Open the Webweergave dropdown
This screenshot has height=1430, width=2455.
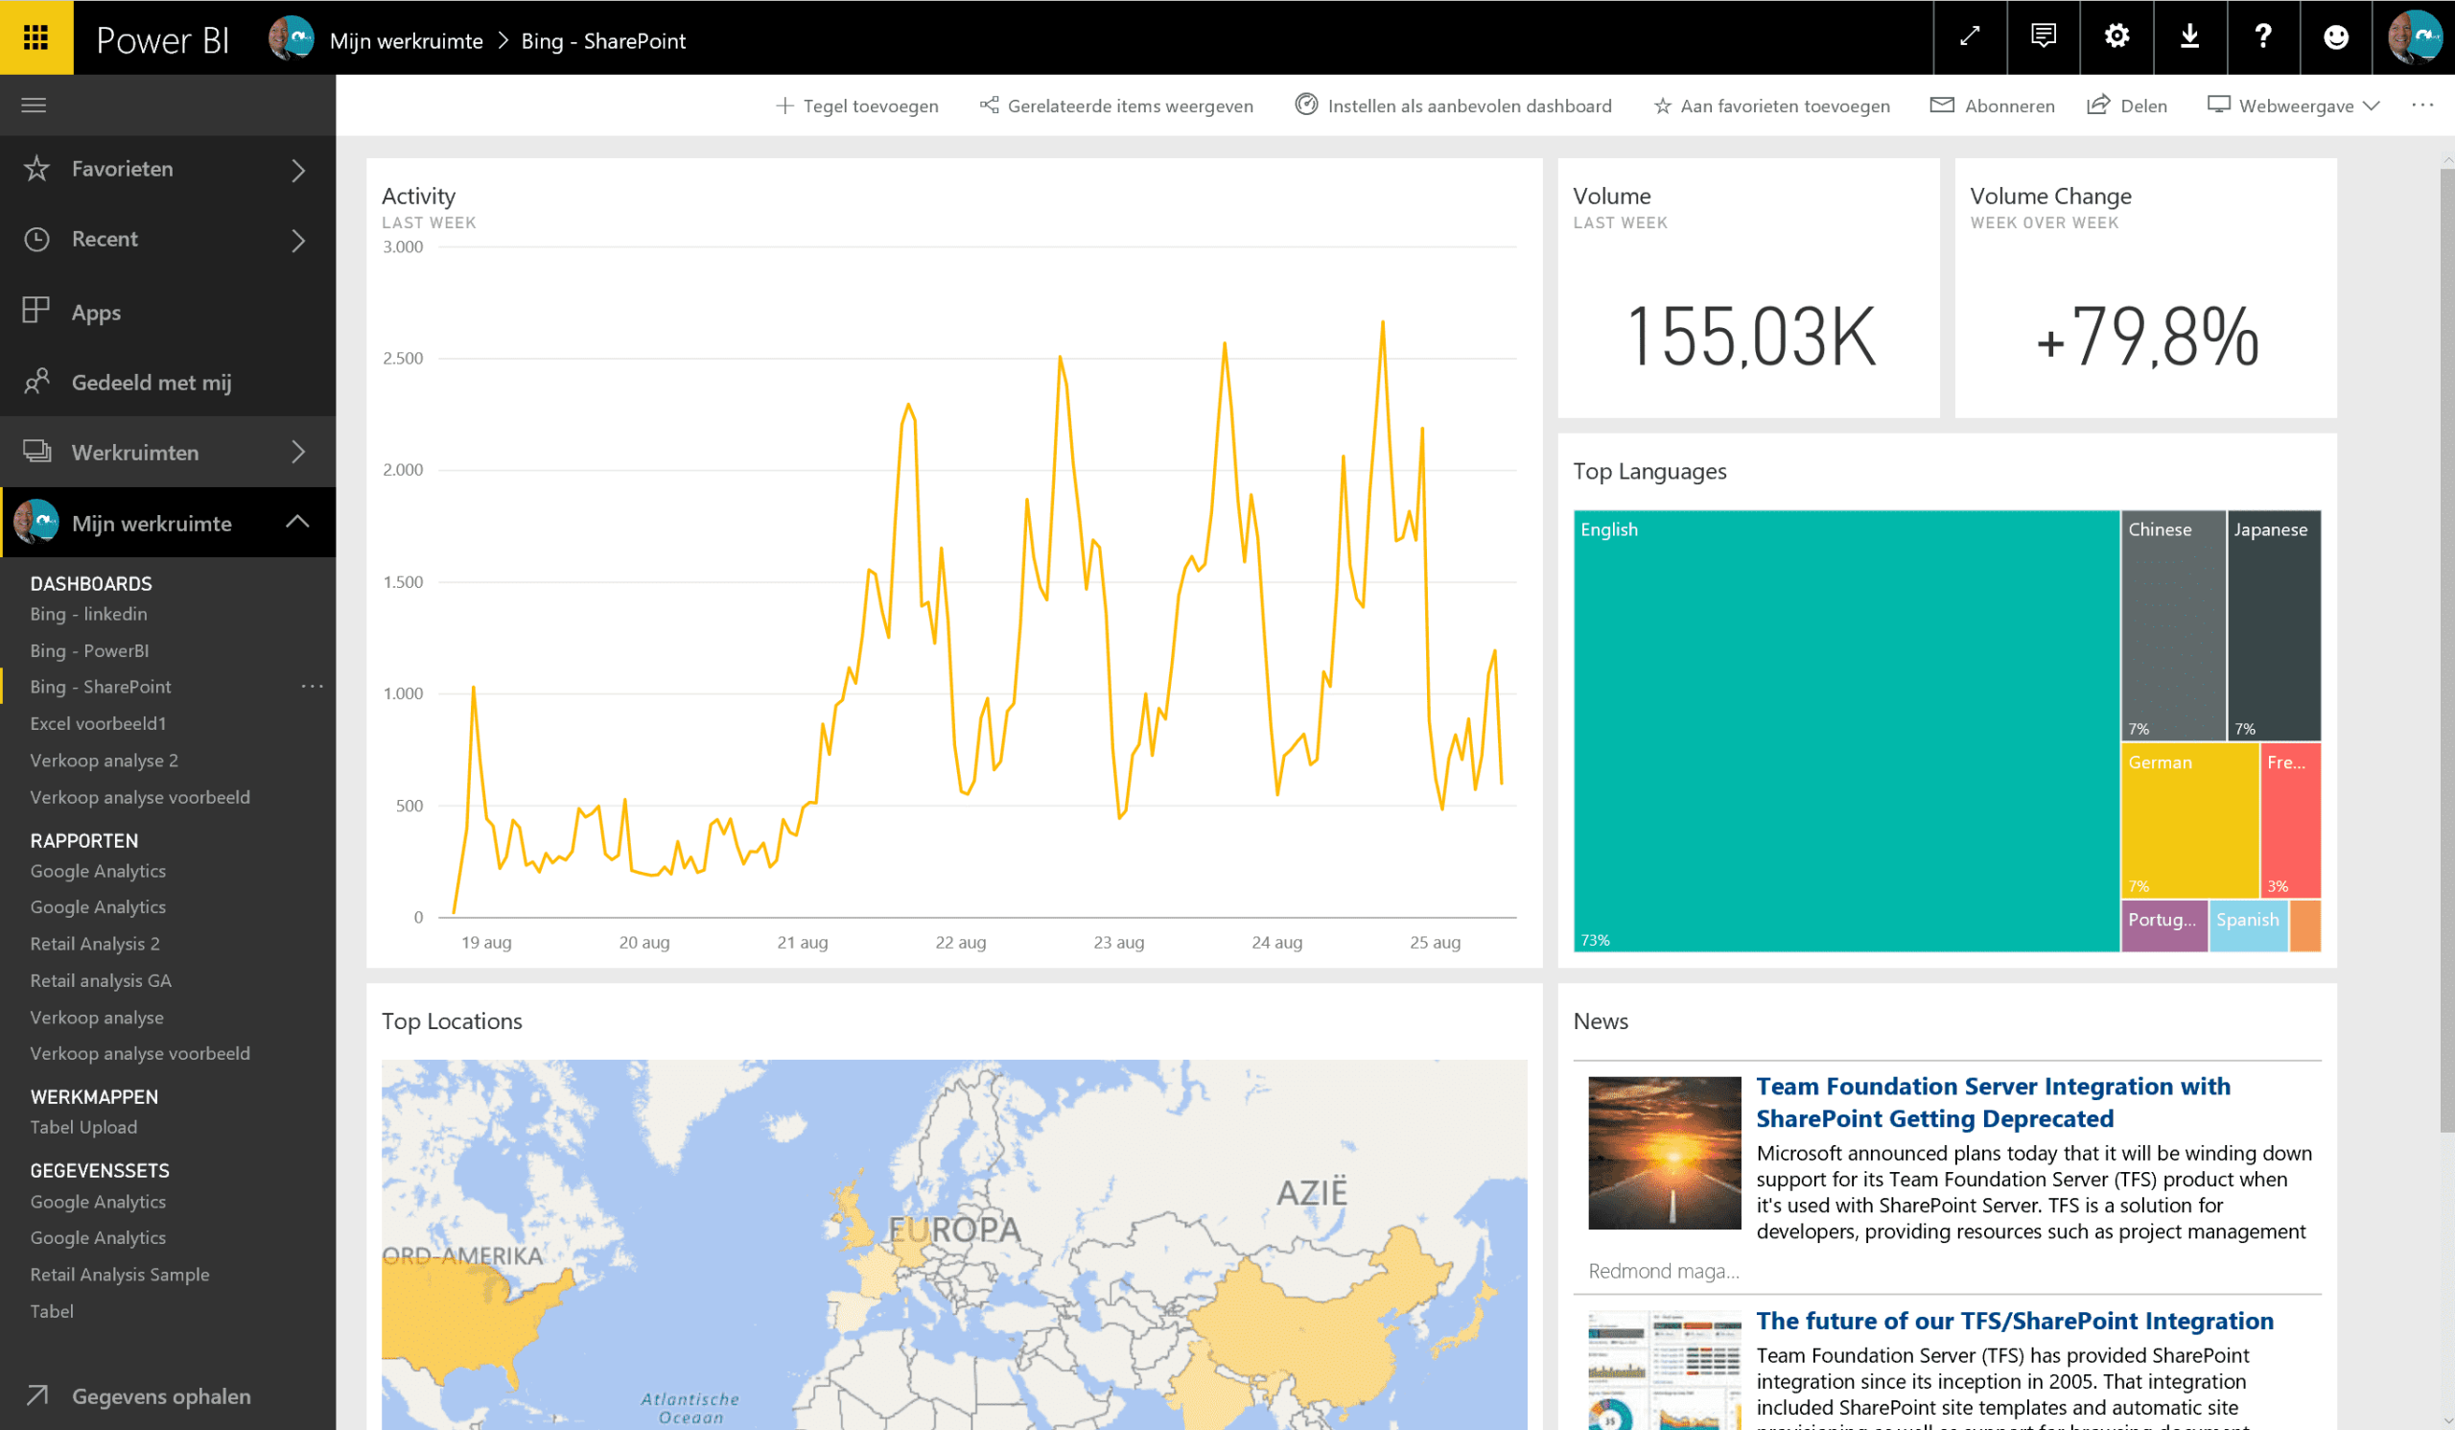point(2294,105)
